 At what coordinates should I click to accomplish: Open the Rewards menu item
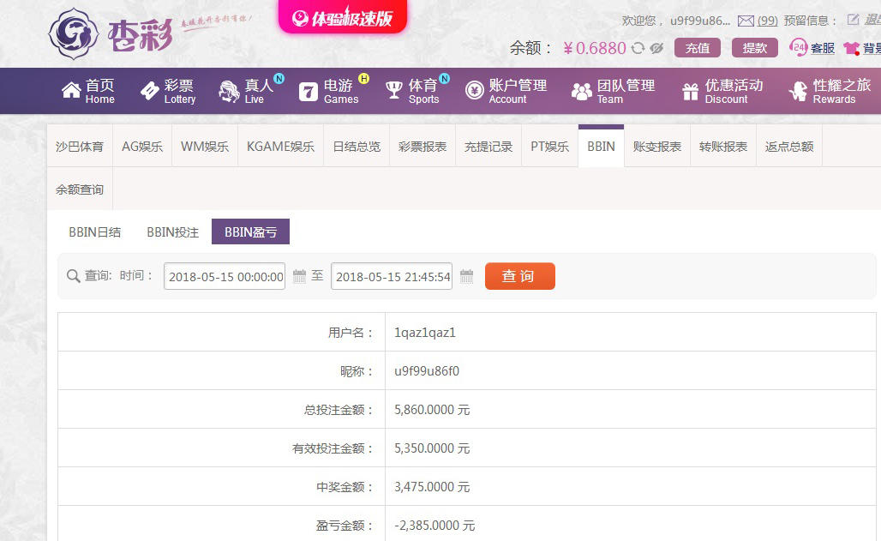click(x=830, y=91)
